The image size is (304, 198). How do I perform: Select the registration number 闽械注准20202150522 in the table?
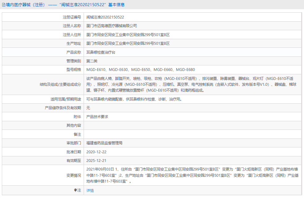coord(105,17)
